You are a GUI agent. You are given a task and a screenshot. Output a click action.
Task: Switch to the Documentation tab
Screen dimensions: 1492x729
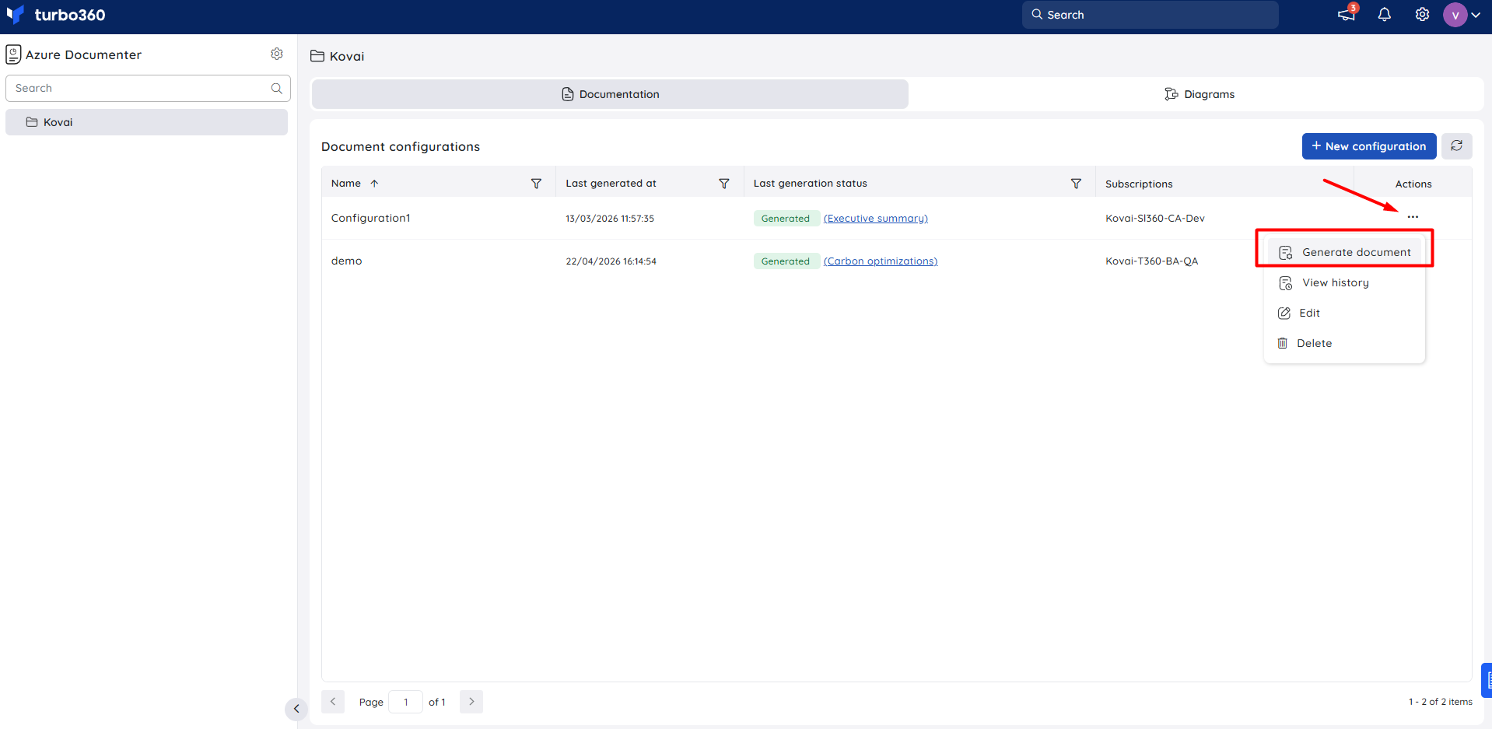(610, 94)
